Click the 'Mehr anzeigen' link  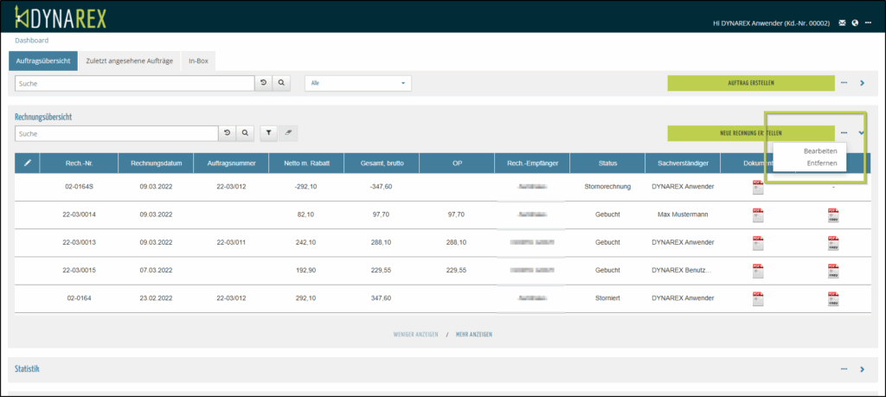[x=475, y=334]
